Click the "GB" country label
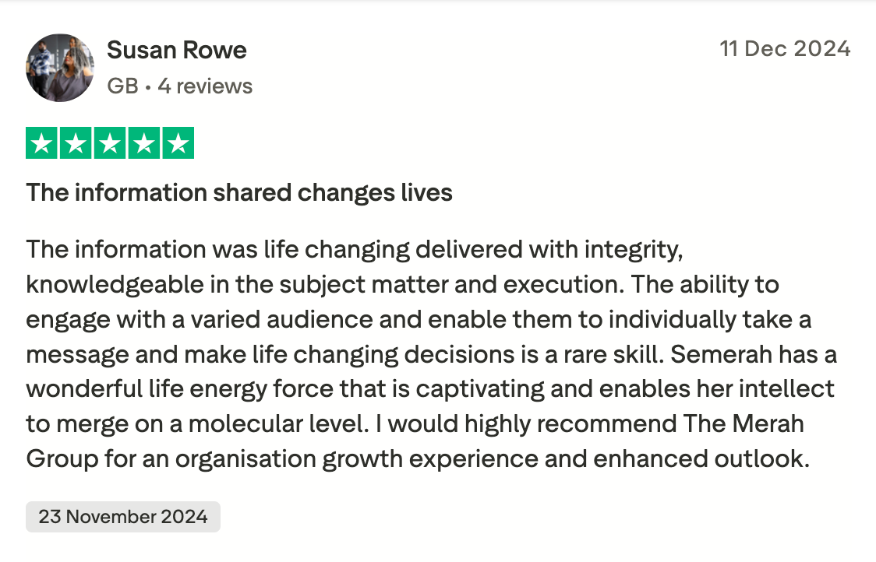876x562 pixels. pos(122,86)
